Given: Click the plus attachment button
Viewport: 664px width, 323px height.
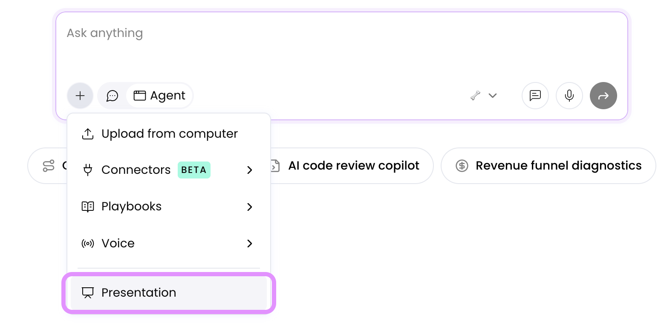Looking at the screenshot, I should coord(80,96).
